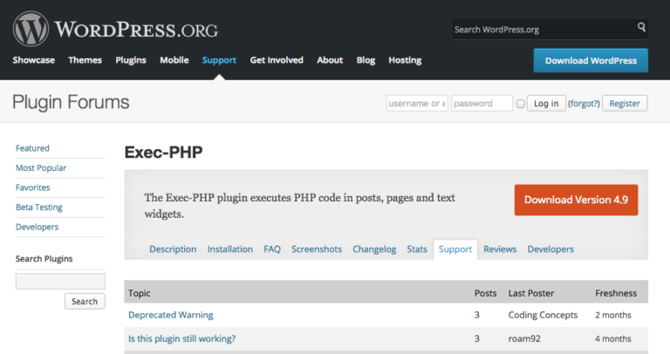
Task: Click the Download WordPress button
Action: click(591, 61)
